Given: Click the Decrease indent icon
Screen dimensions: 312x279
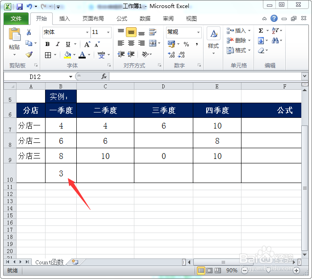Looking at the screenshot, I should [121, 54].
